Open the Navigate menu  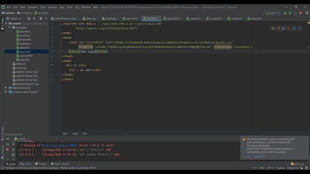[x=33, y=7]
